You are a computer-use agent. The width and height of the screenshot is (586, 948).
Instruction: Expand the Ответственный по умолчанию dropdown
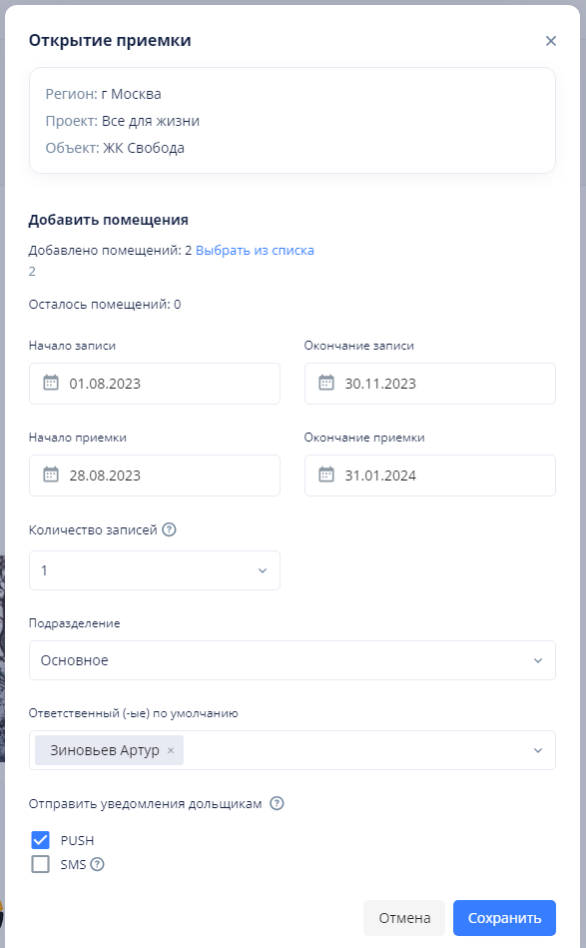(x=538, y=750)
